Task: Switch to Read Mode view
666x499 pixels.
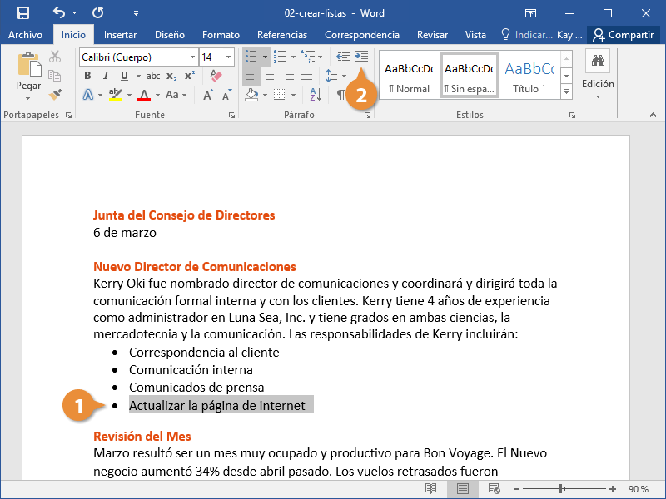Action: click(x=430, y=489)
